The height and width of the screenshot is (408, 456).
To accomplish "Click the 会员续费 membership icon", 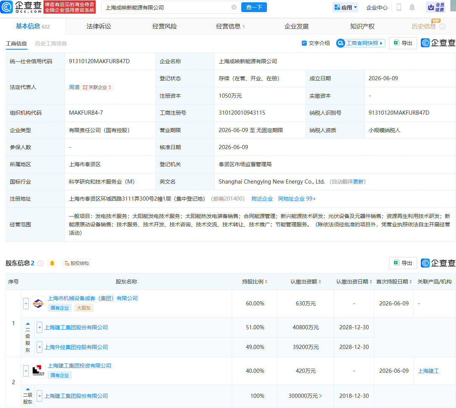I will [x=436, y=7].
